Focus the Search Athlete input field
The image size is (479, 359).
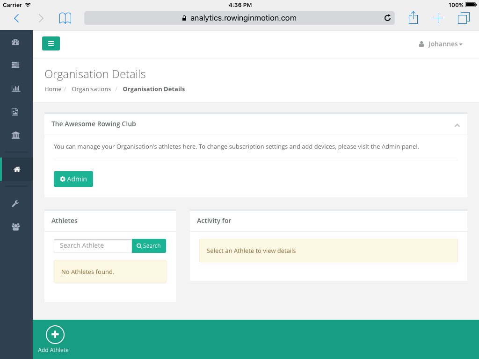pyautogui.click(x=93, y=246)
